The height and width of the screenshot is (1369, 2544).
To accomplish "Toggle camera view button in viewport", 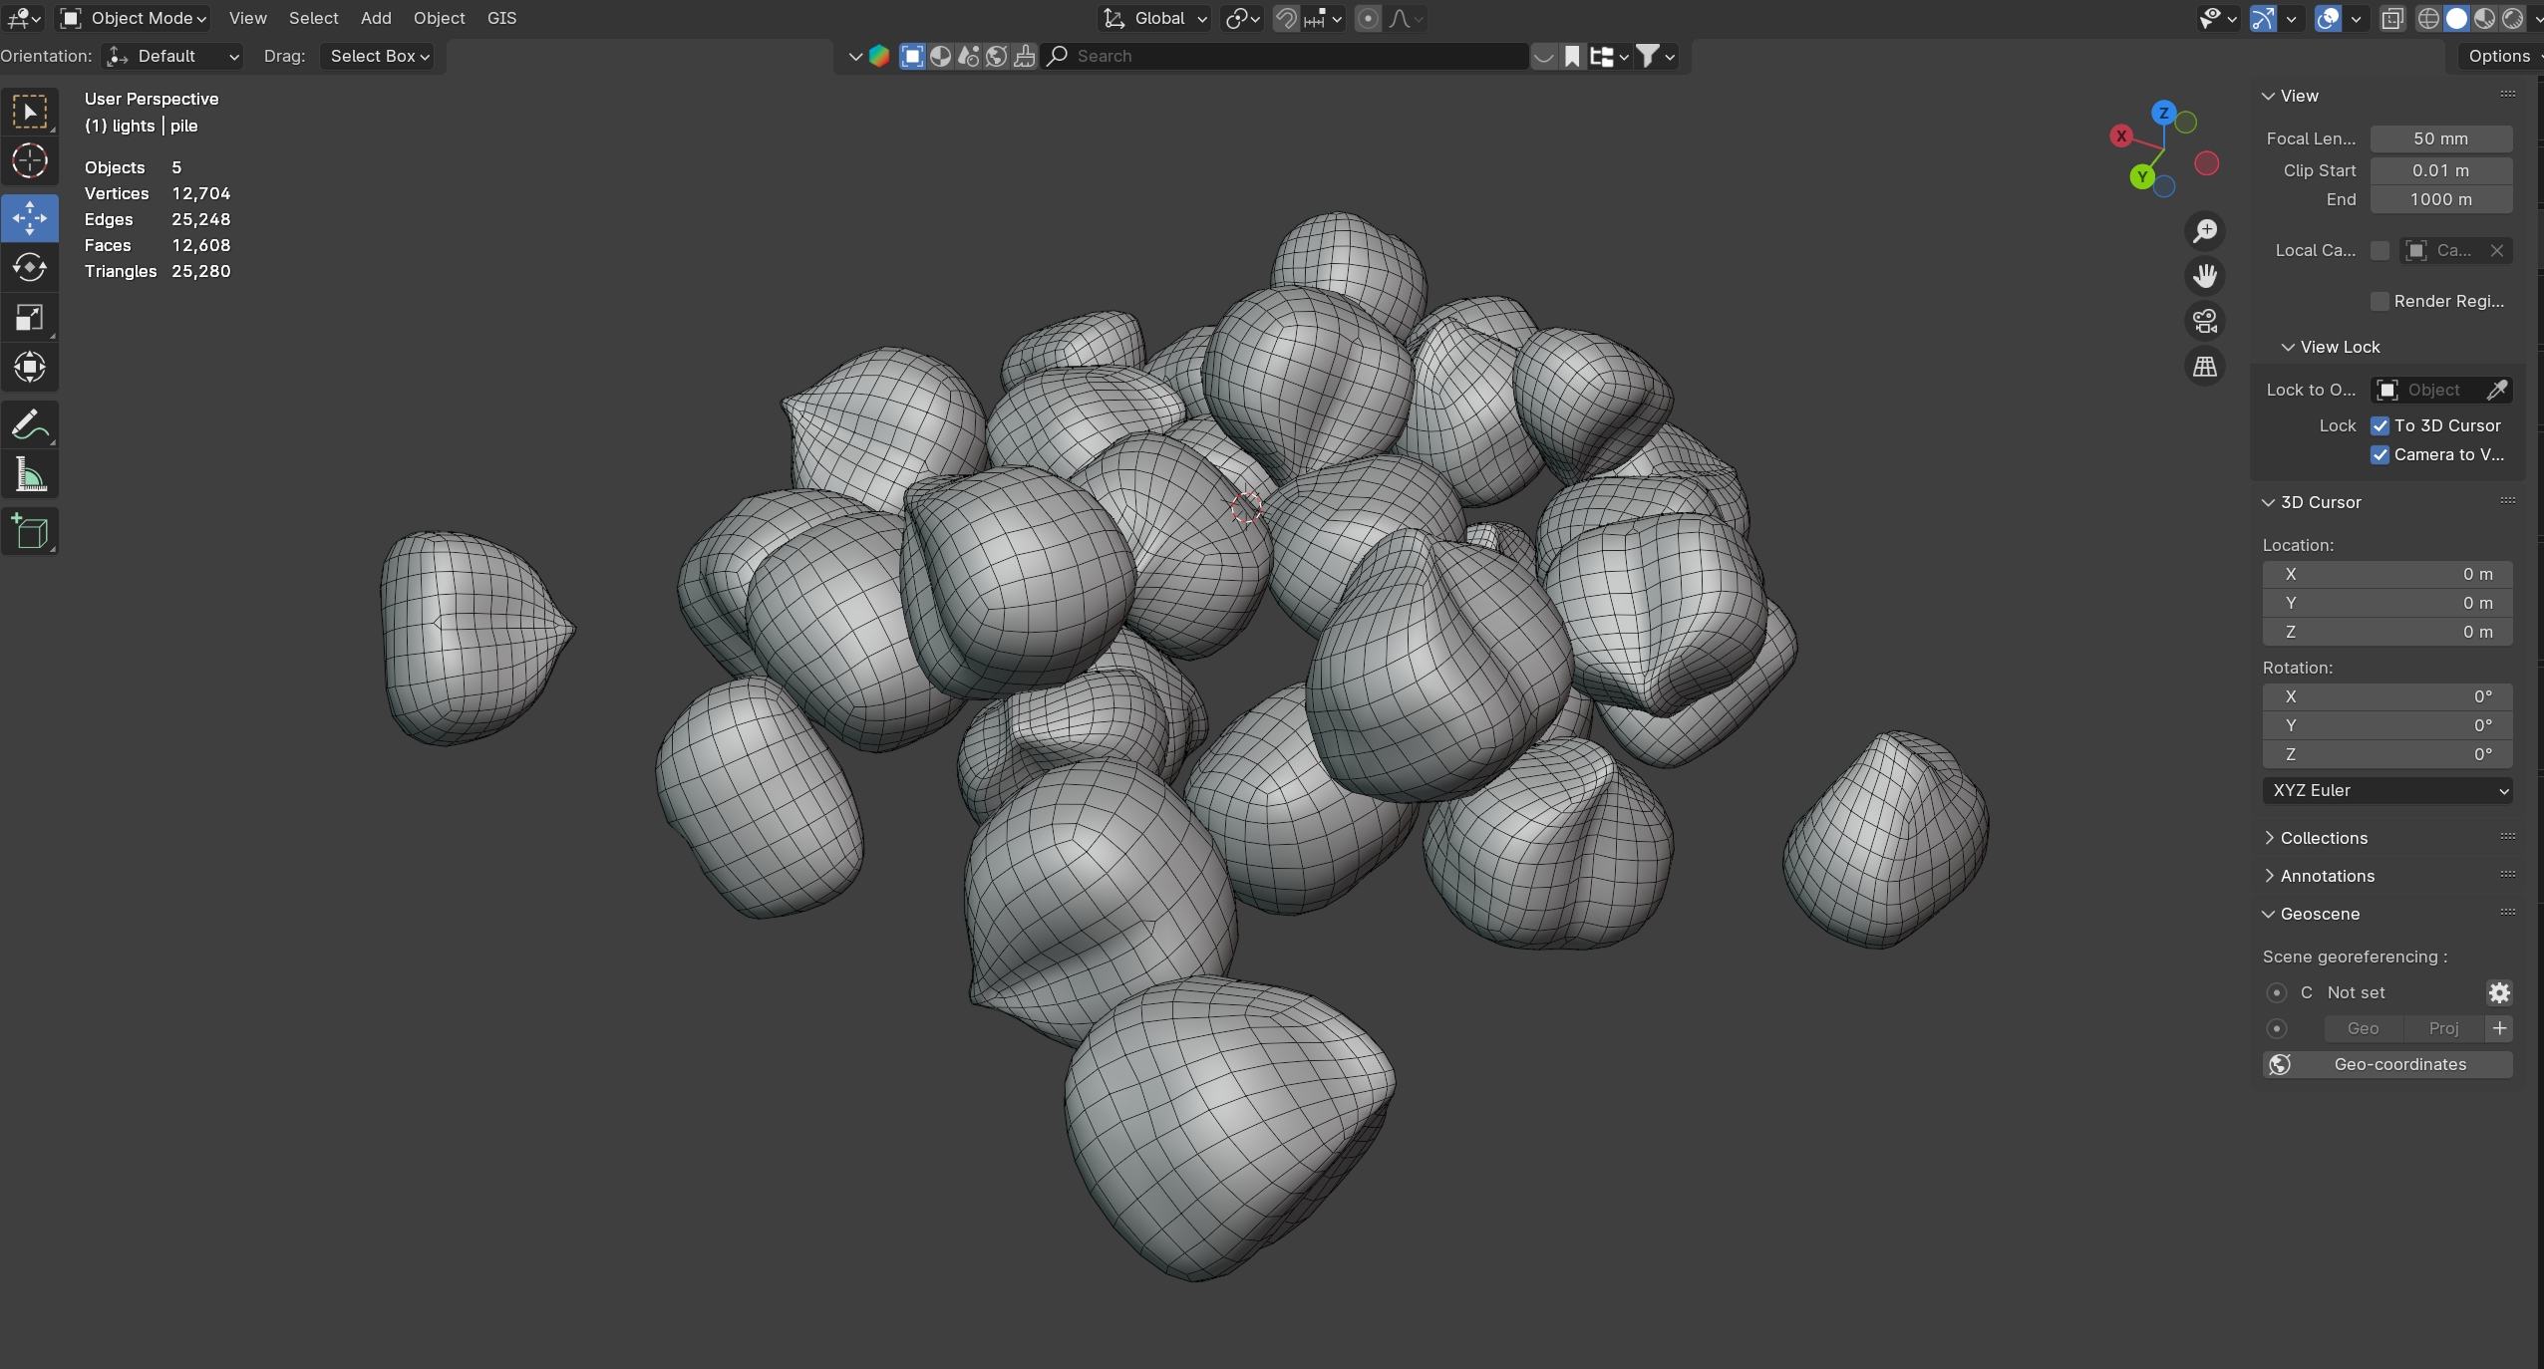I will pos(2205,322).
